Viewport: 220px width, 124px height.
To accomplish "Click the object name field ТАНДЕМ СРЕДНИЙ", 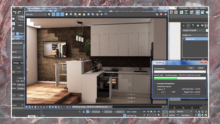I will coord(194,30).
